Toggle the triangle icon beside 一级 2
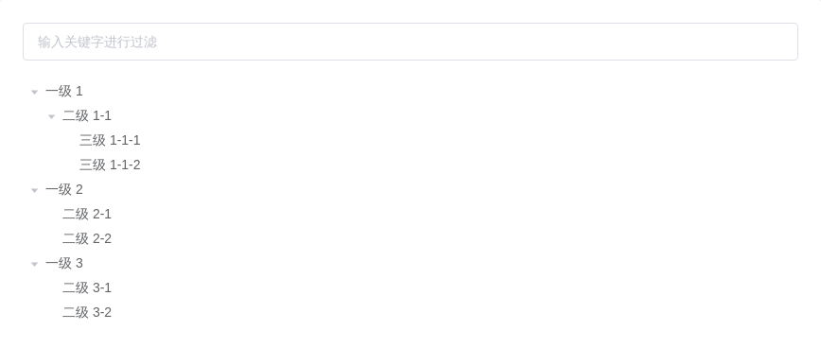The height and width of the screenshot is (348, 821). click(x=35, y=190)
